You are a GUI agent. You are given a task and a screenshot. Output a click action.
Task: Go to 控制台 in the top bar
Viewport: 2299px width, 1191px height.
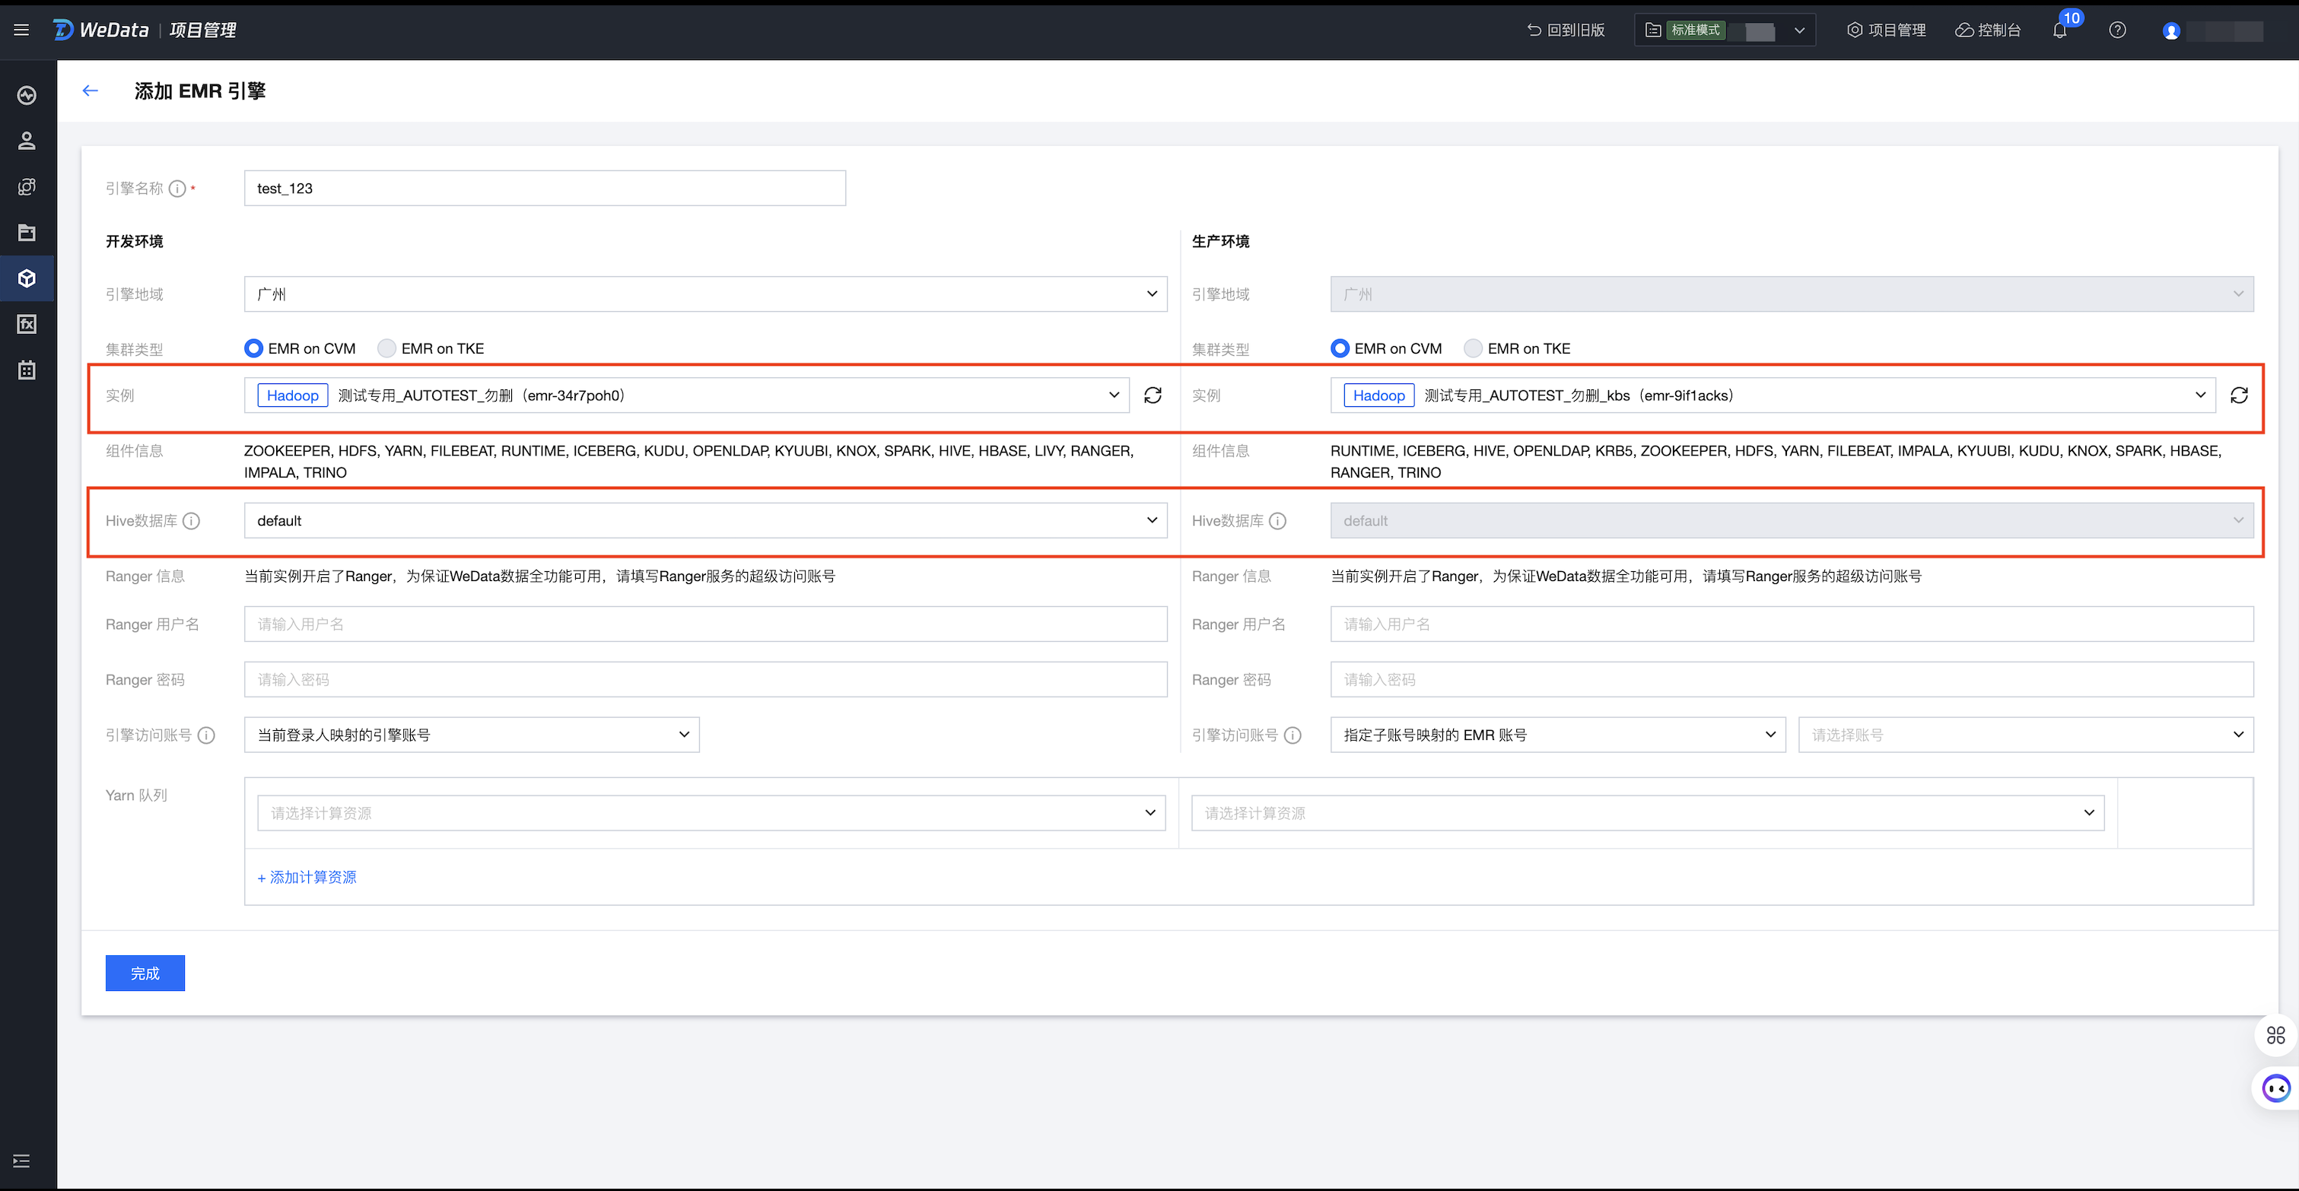coord(1988,30)
